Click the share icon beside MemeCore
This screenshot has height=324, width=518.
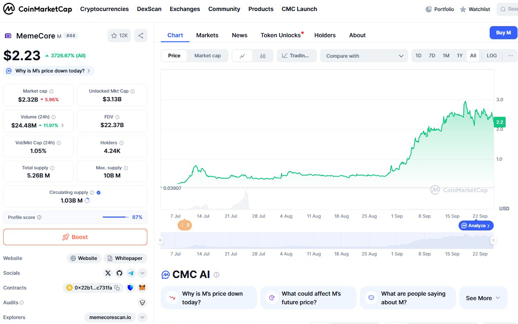[141, 35]
